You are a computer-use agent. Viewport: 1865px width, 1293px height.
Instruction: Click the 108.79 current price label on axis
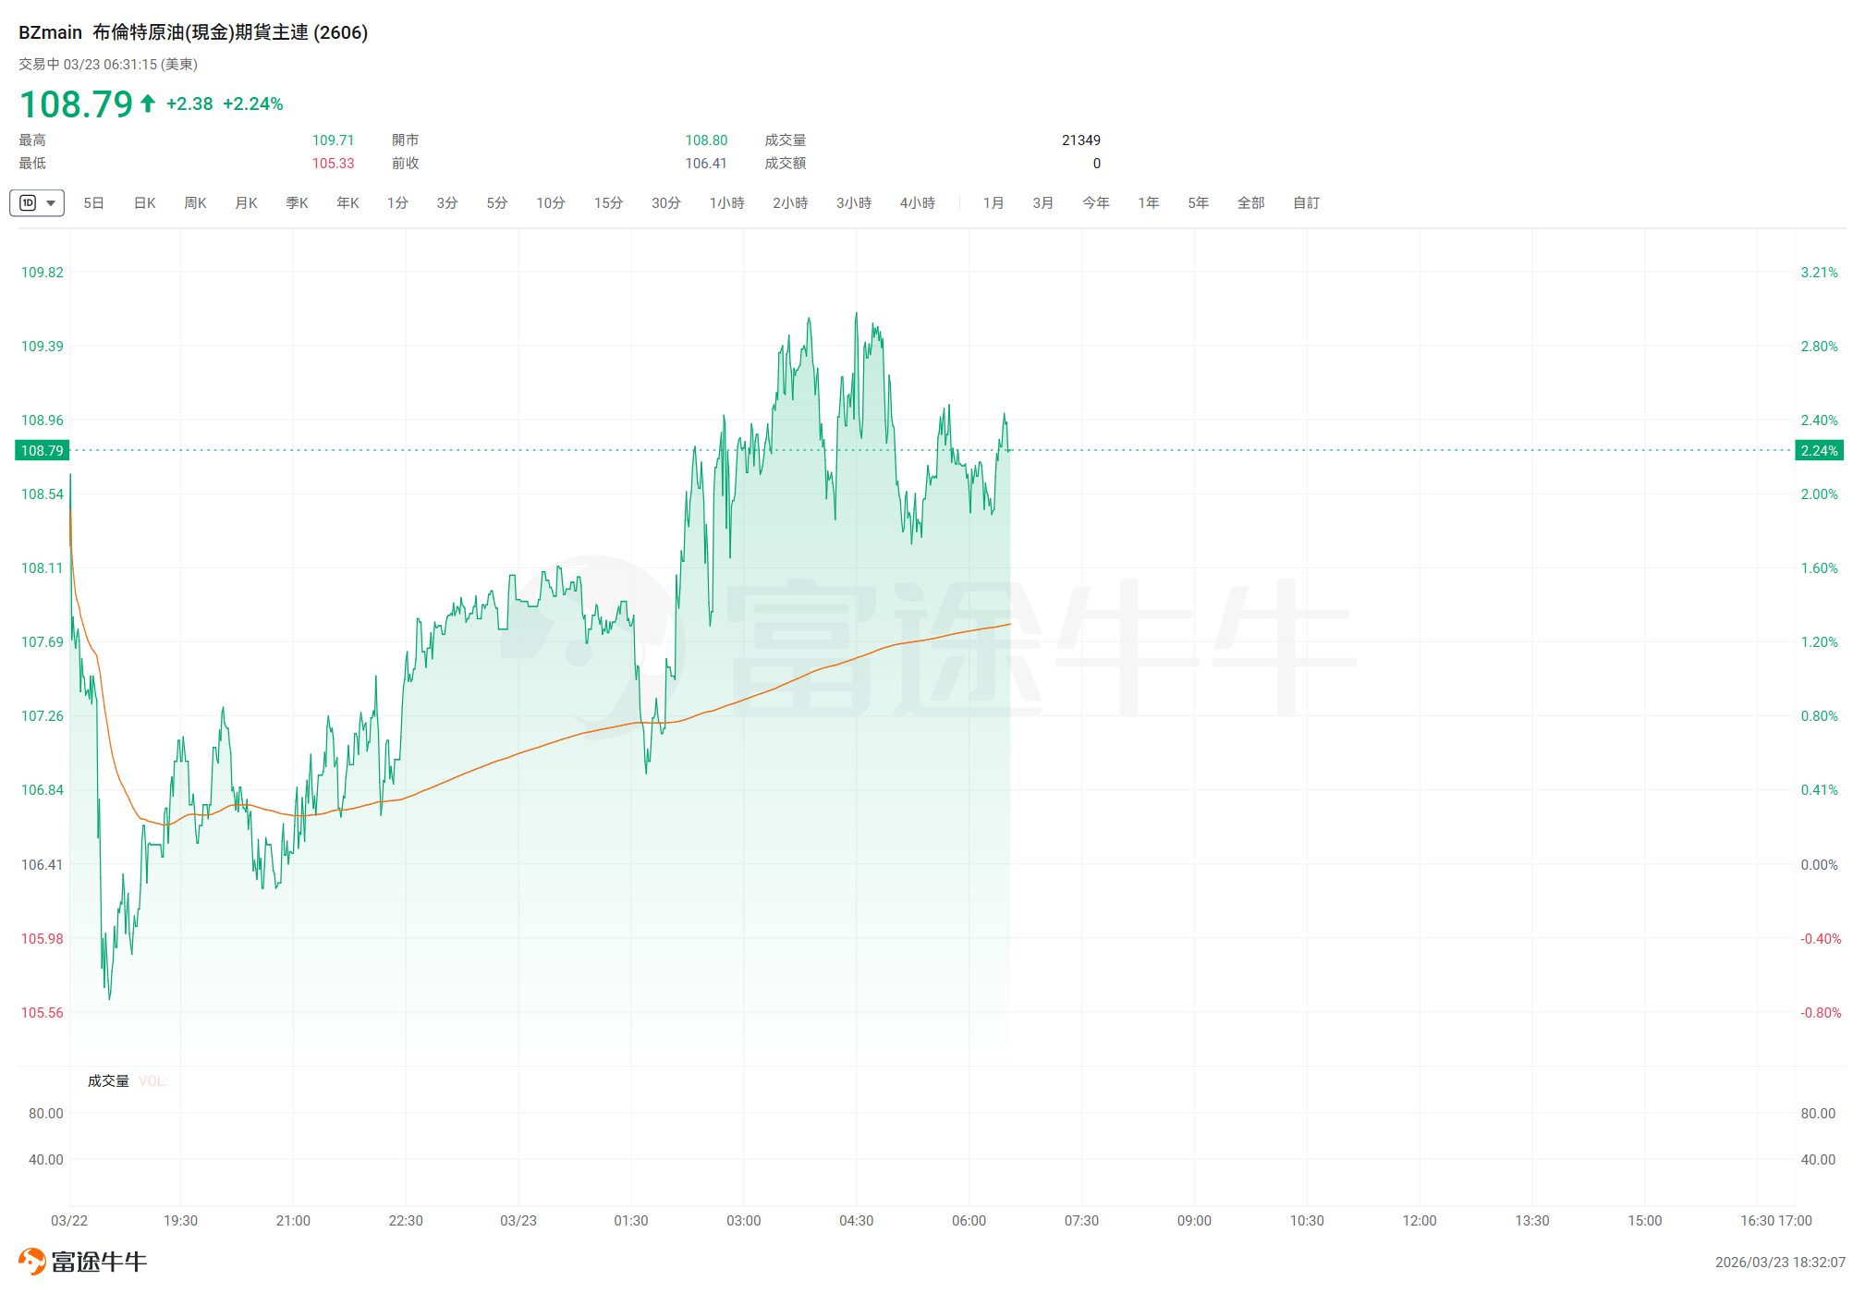(43, 451)
